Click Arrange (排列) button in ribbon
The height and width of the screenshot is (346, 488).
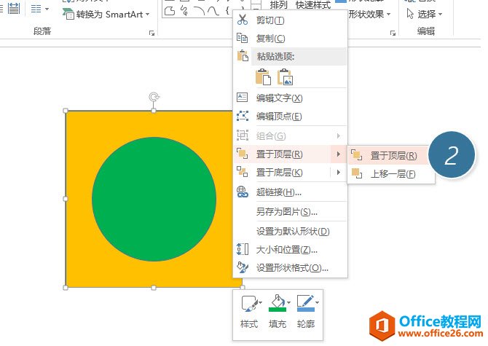pyautogui.click(x=278, y=5)
